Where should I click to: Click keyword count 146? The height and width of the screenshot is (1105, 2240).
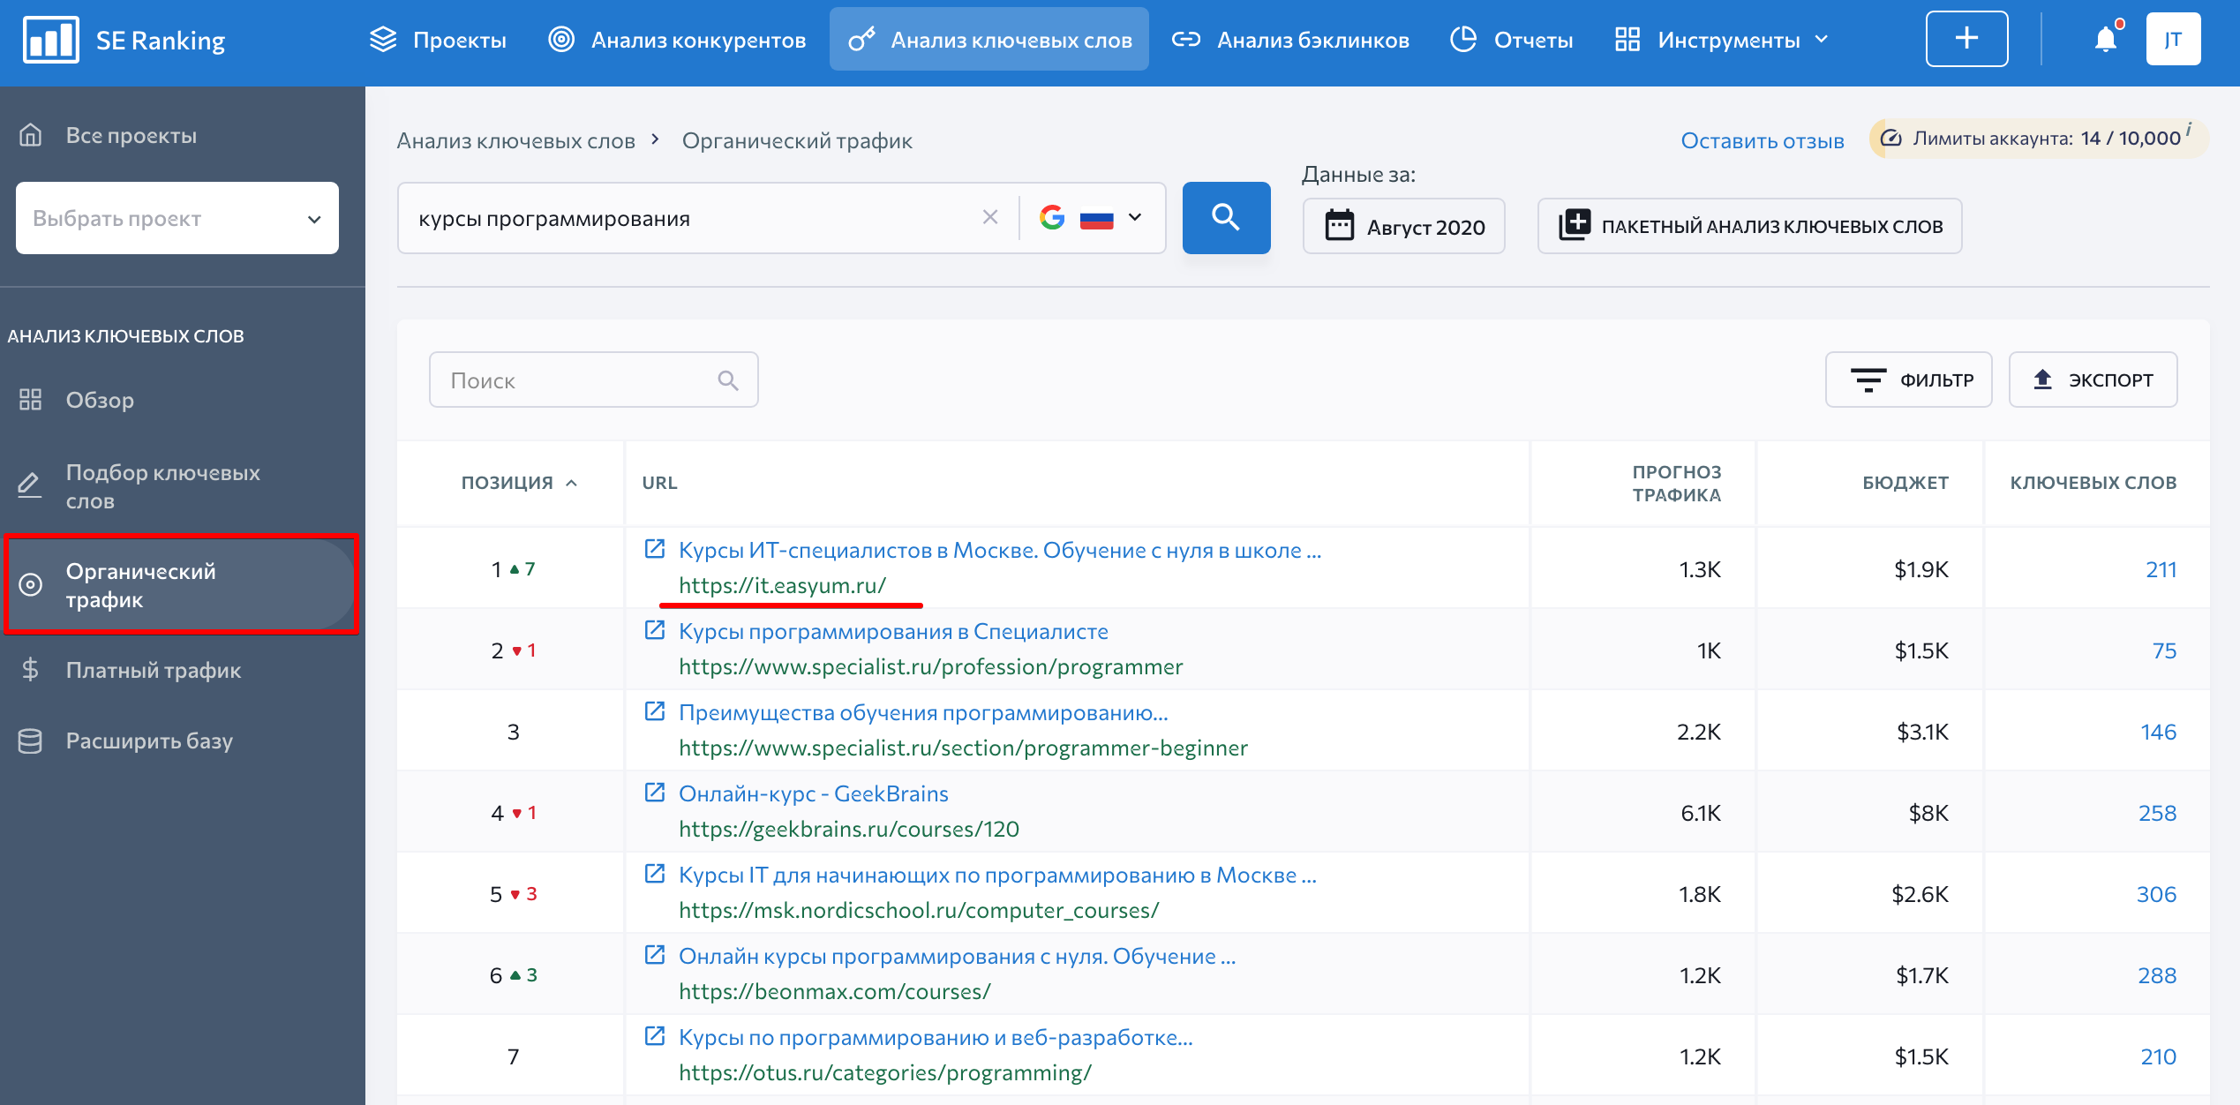[2158, 732]
